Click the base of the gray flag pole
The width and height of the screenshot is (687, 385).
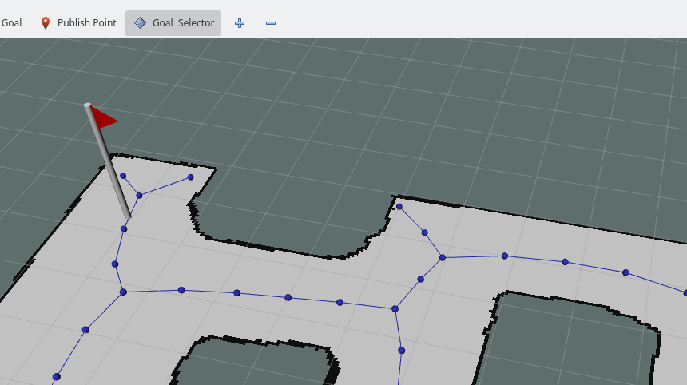click(127, 215)
